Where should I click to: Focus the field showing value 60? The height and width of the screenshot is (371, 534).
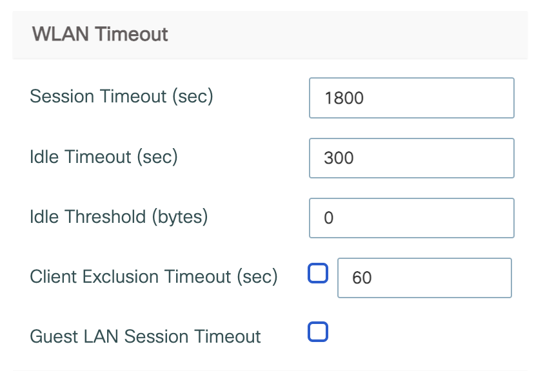pos(424,278)
